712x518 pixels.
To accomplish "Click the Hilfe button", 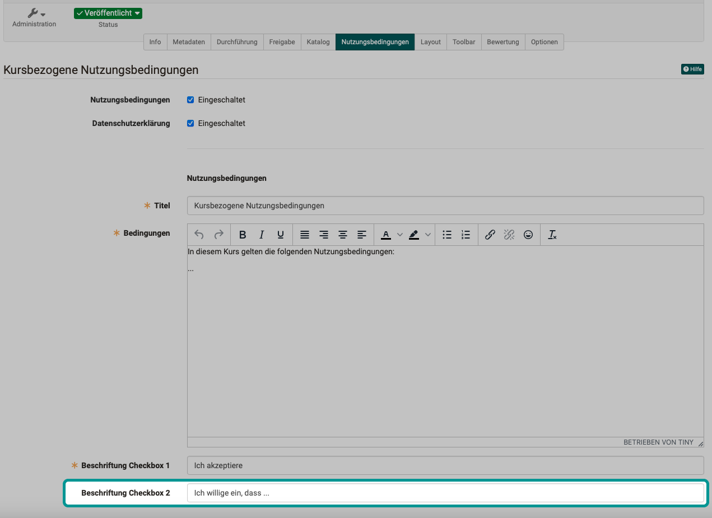I will pyautogui.click(x=692, y=69).
